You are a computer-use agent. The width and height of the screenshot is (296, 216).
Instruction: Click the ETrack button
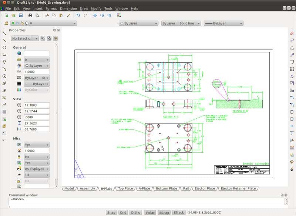pyautogui.click(x=179, y=212)
